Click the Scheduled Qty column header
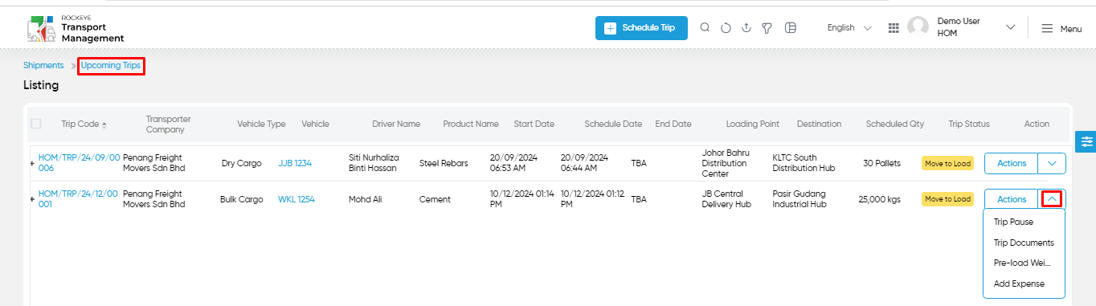This screenshot has height=306, width=1096. (x=895, y=124)
